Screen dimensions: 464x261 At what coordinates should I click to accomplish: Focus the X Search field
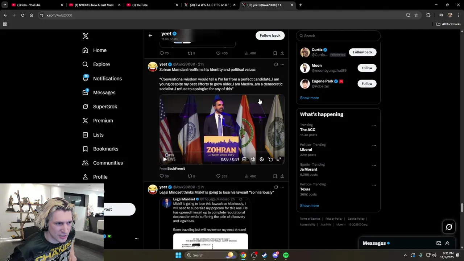point(338,36)
